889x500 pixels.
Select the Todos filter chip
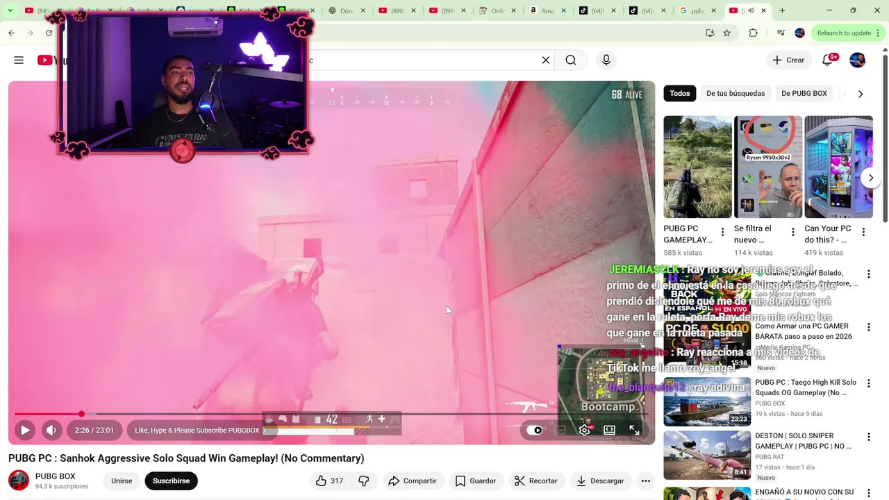(x=680, y=93)
